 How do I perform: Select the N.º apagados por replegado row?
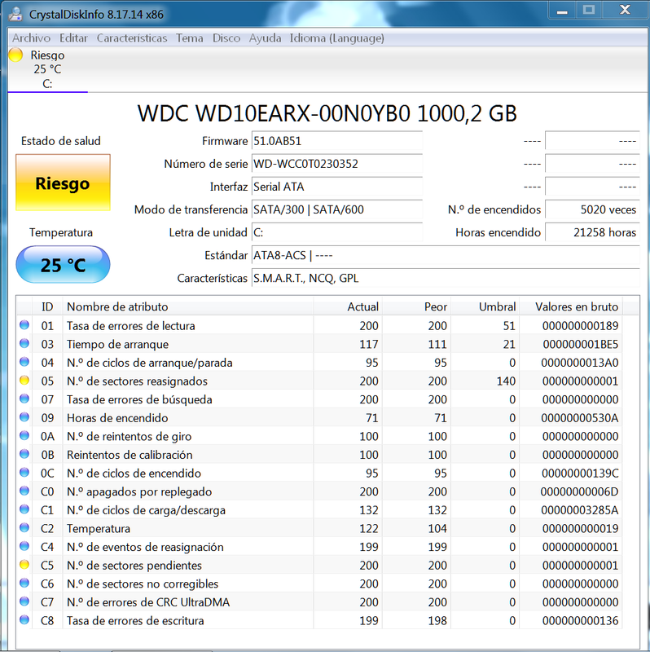coord(319,491)
